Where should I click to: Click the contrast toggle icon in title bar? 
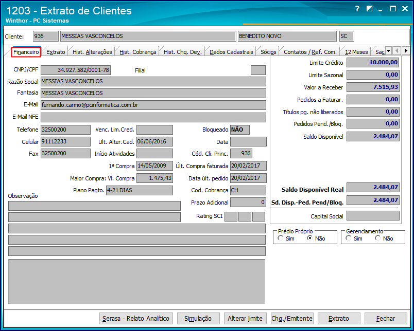tap(369, 9)
